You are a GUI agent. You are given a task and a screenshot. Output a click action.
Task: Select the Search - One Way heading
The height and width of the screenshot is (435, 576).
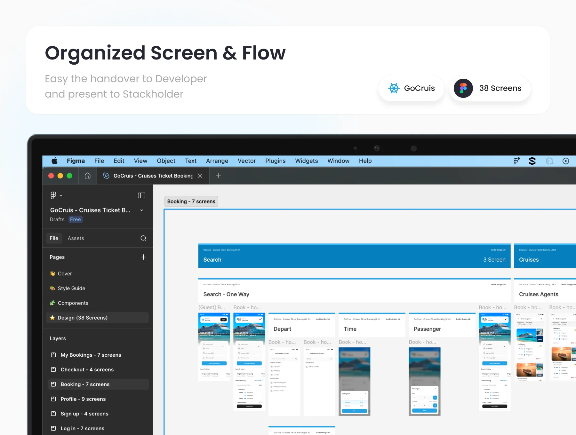[x=226, y=294]
